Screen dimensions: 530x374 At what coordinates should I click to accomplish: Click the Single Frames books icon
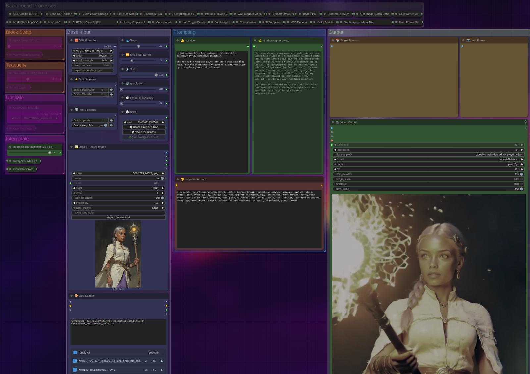coord(337,40)
